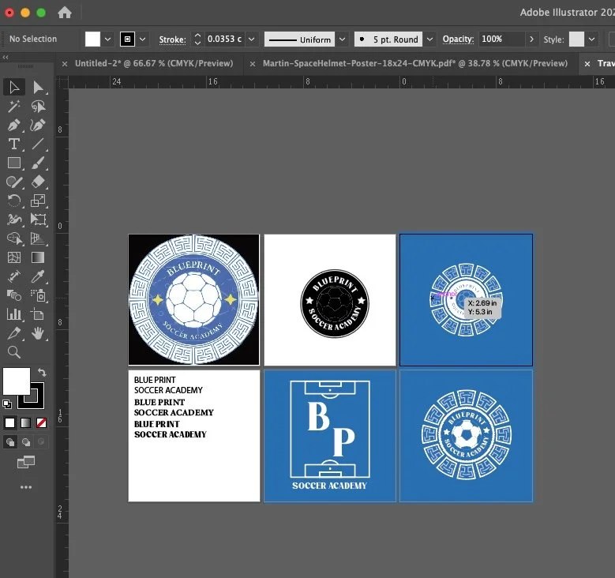Open the control bar stroke color dropdown

[x=143, y=39]
